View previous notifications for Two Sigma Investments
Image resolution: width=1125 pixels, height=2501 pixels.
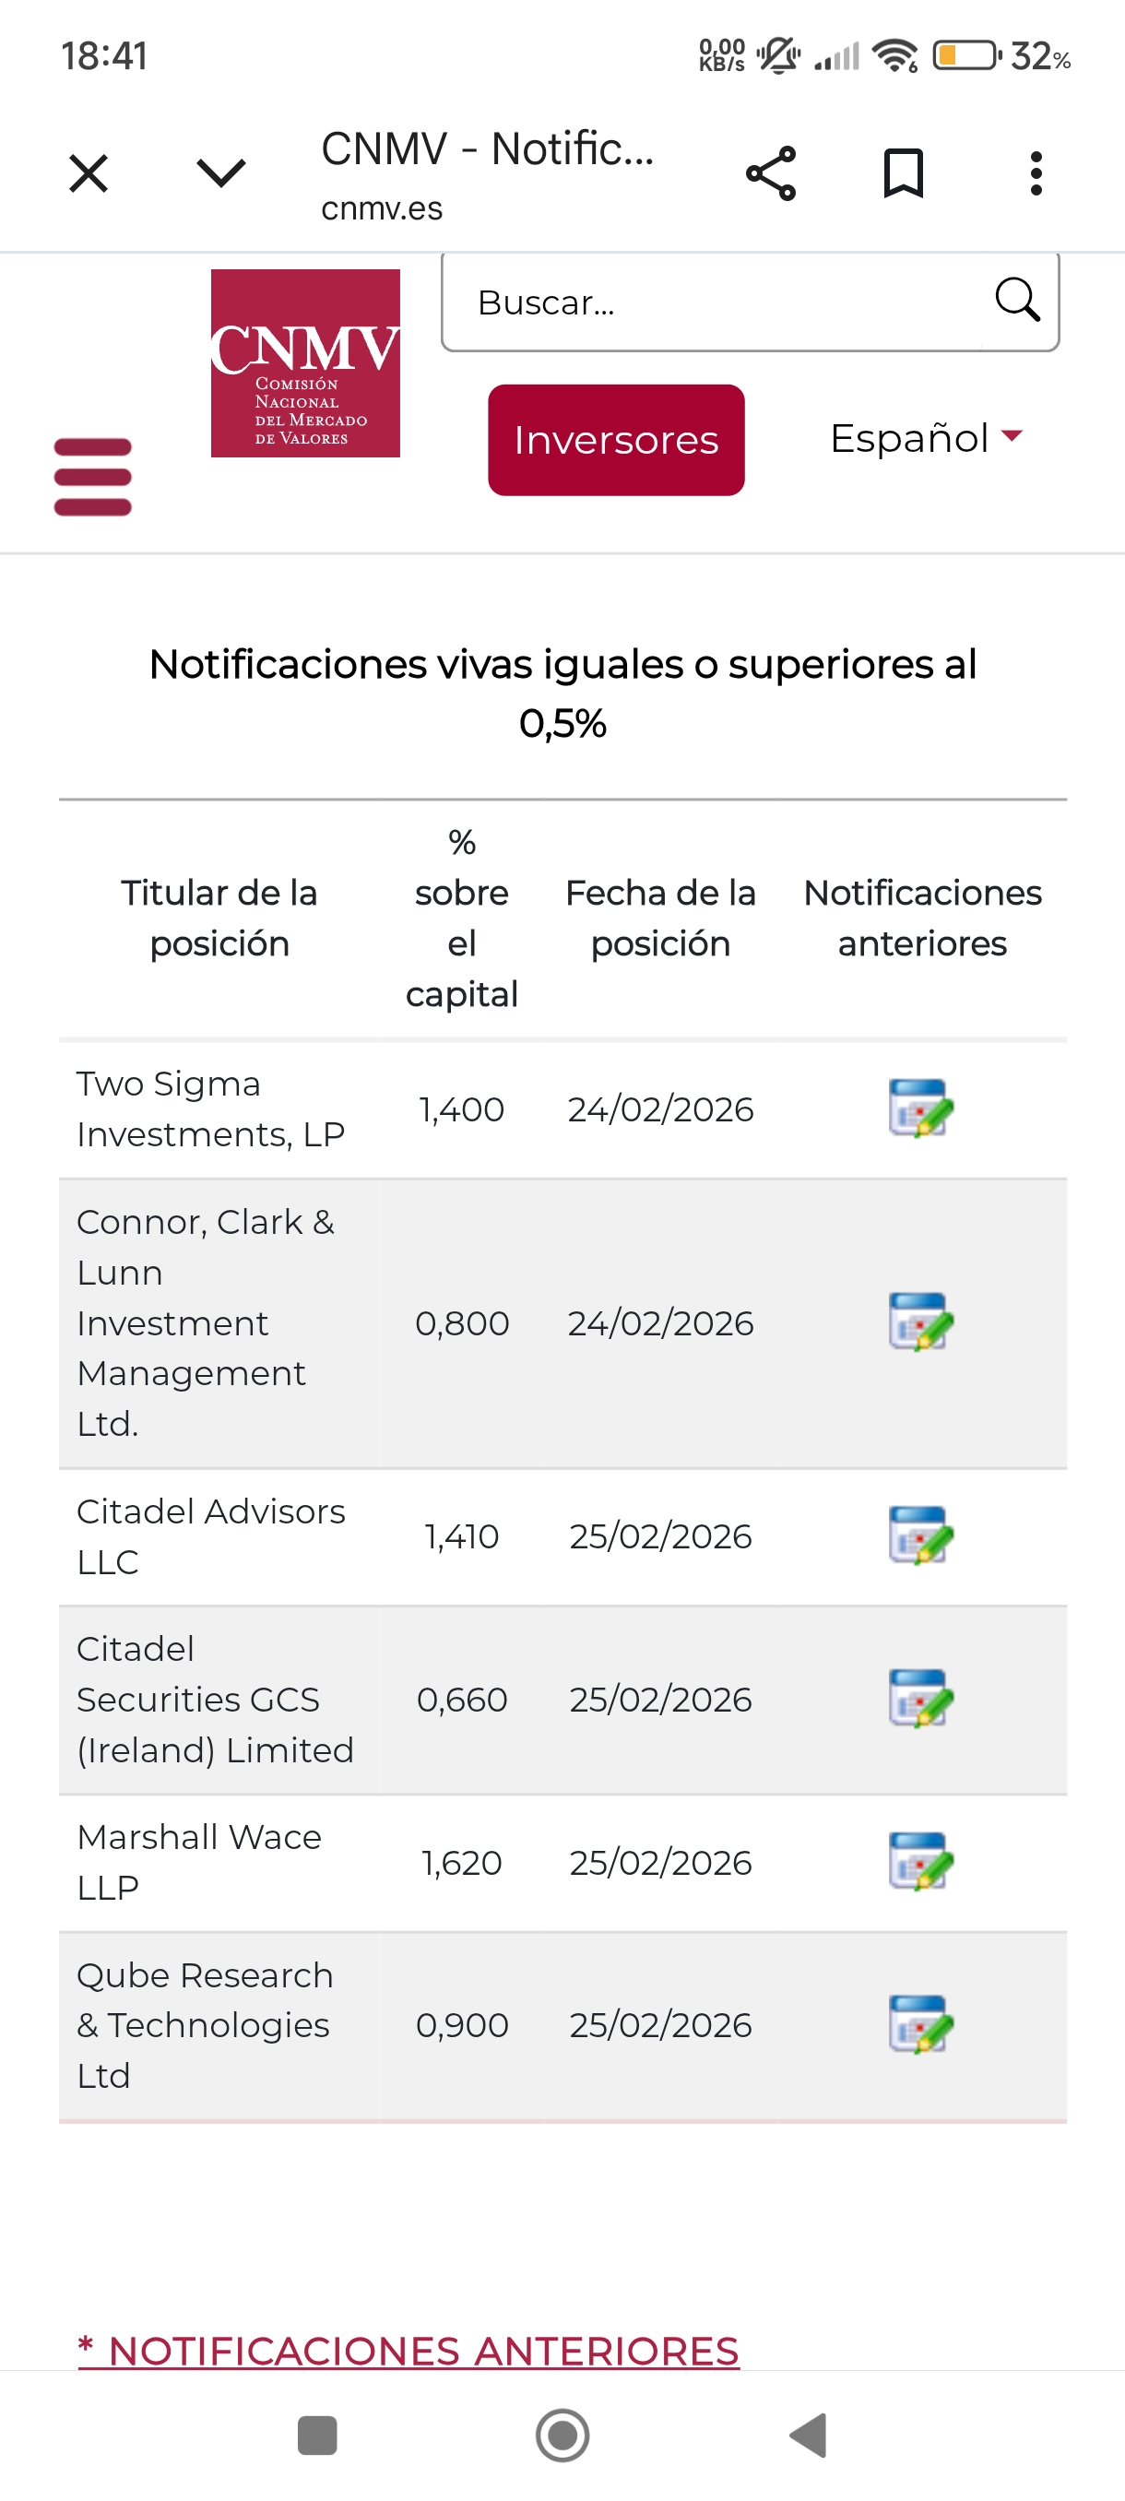[x=920, y=1108]
